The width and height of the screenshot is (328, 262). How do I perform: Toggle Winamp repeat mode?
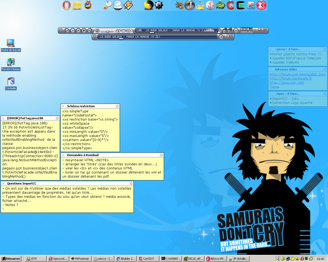coord(224,31)
